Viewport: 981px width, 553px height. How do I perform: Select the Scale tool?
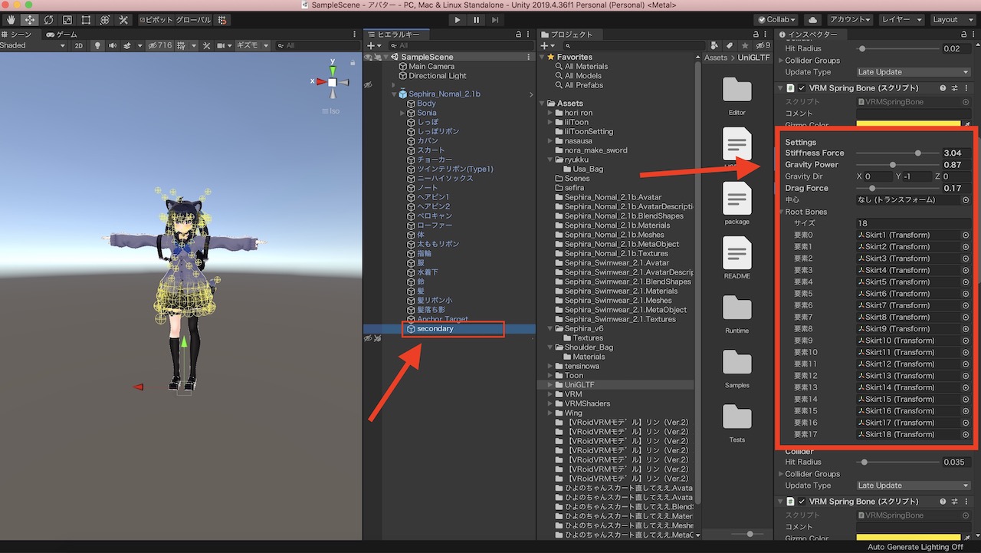click(x=67, y=20)
